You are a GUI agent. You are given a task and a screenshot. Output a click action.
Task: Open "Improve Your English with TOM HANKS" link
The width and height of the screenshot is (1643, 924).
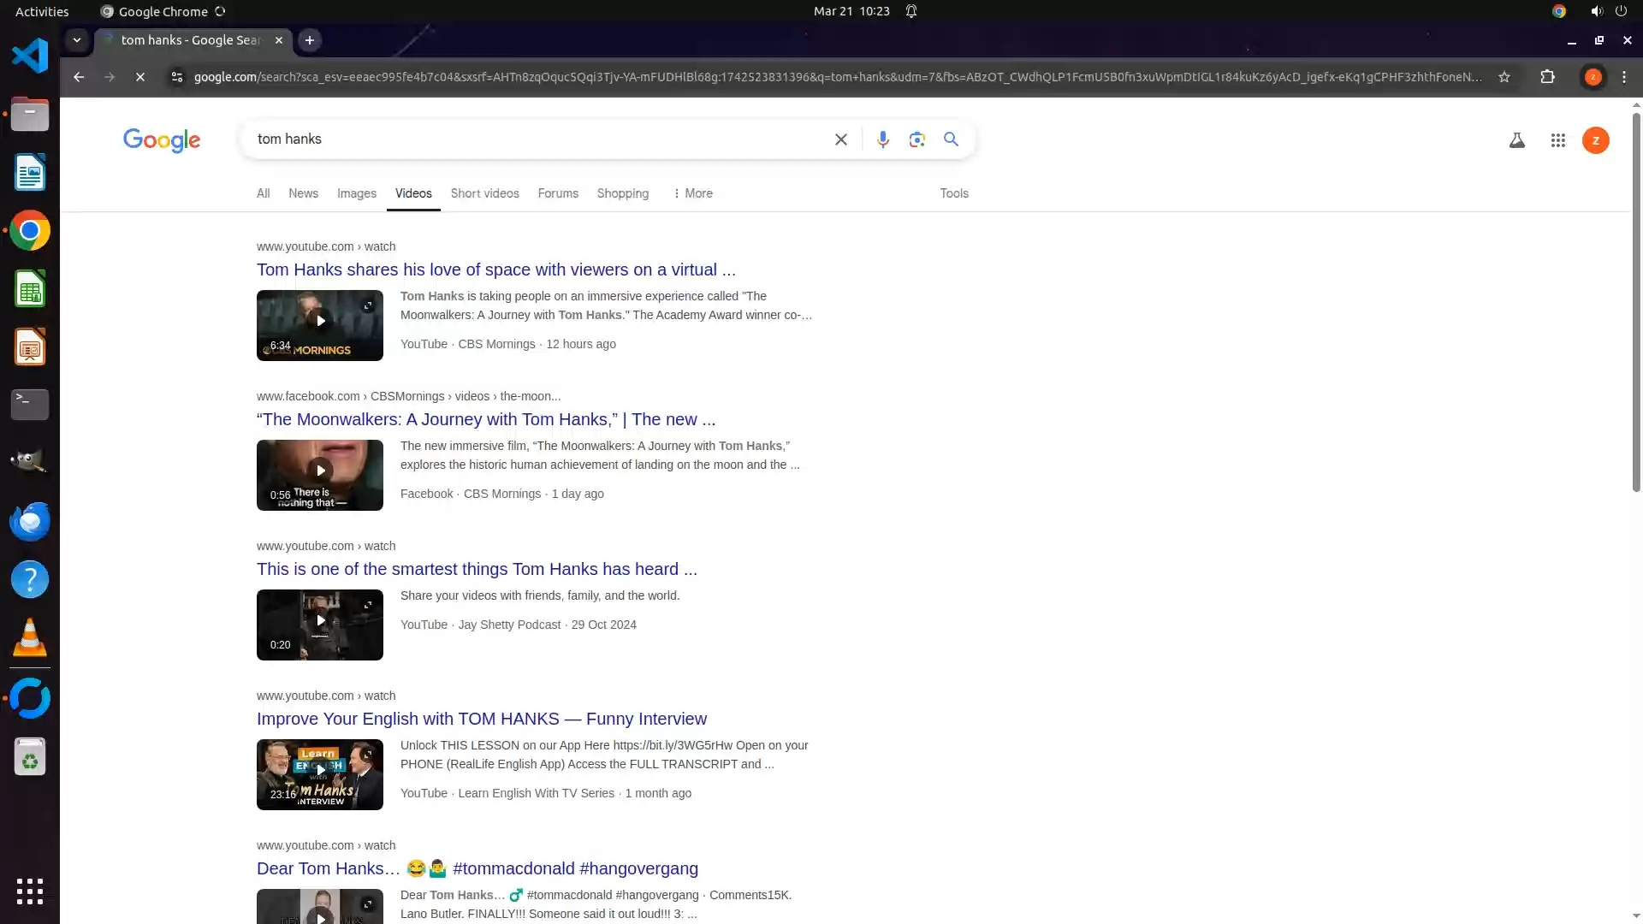(481, 719)
